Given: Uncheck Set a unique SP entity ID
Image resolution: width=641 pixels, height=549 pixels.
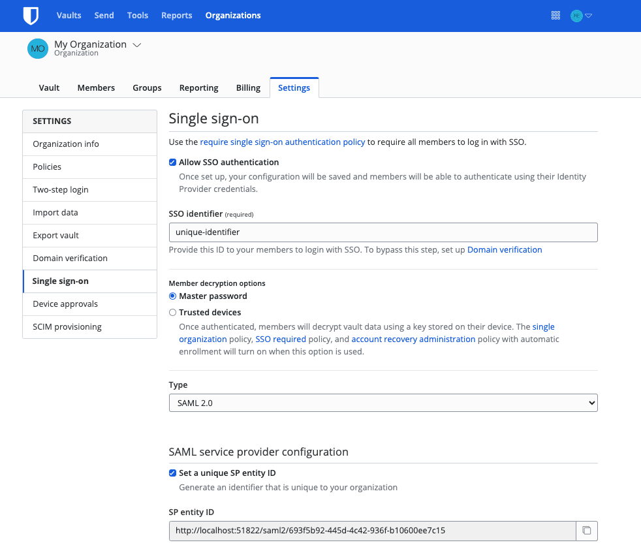Looking at the screenshot, I should 172,473.
